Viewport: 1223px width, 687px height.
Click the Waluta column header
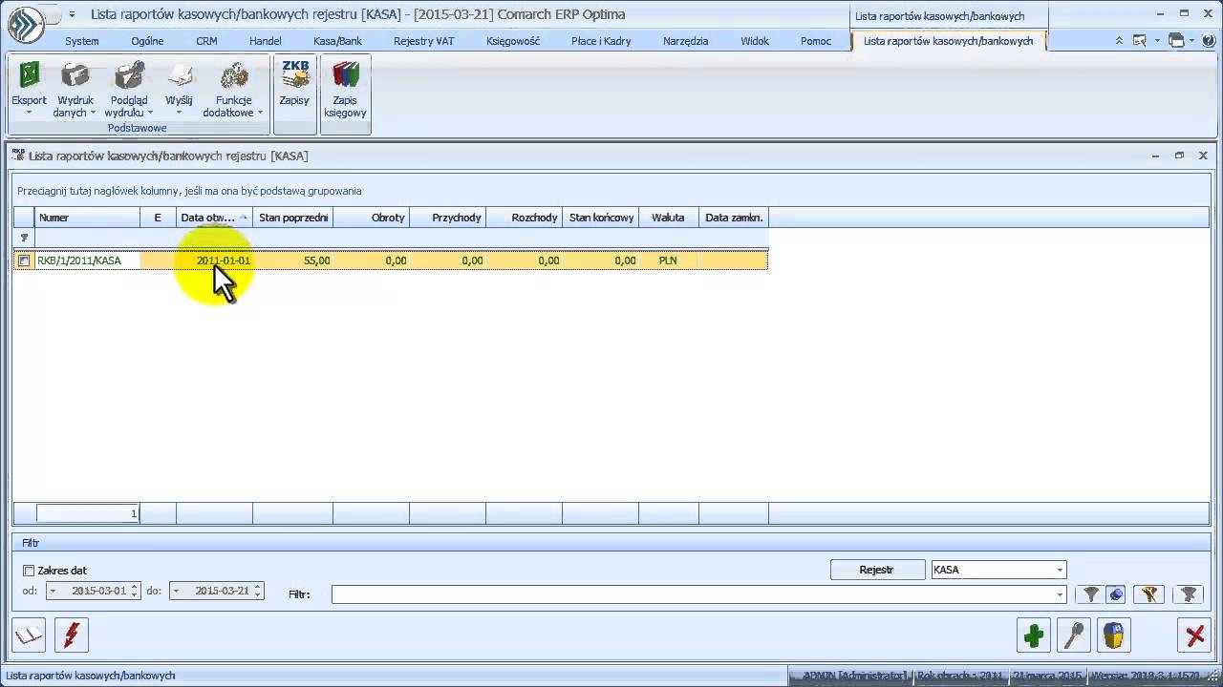(668, 218)
